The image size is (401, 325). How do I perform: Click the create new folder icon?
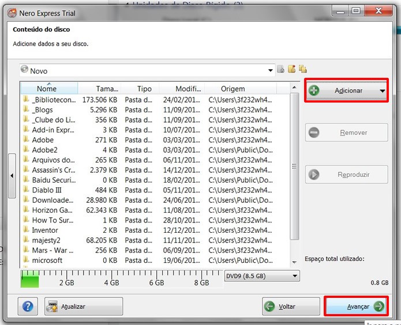[292, 69]
